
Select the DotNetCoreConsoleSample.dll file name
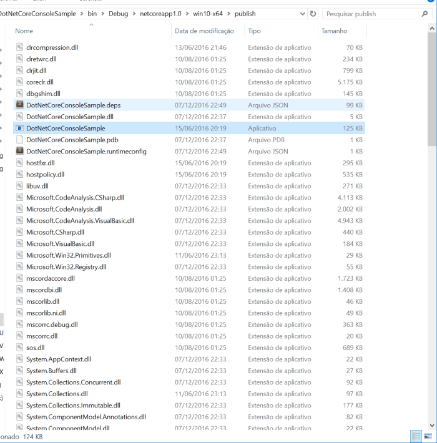70,117
